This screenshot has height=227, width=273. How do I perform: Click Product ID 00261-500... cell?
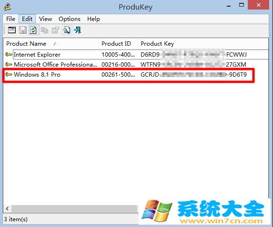pos(118,75)
